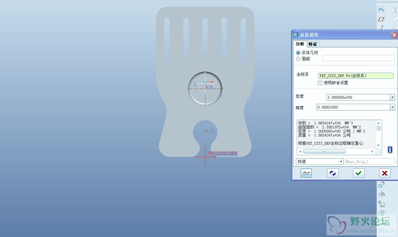Click the results scroll up arrow

[378, 123]
